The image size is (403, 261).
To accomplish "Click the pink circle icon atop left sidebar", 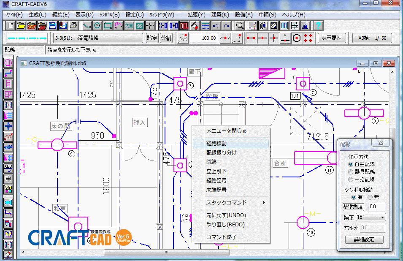I will tap(8, 63).
